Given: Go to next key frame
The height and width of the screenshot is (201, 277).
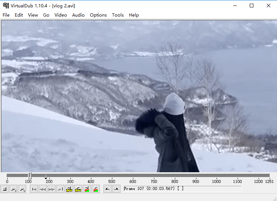Looking at the screenshot, I should pos(78,189).
